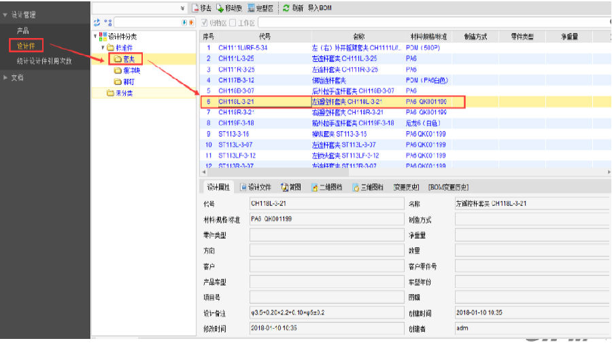The height and width of the screenshot is (343, 612).
Task: Select row CH111L-3-25
Action: point(405,58)
